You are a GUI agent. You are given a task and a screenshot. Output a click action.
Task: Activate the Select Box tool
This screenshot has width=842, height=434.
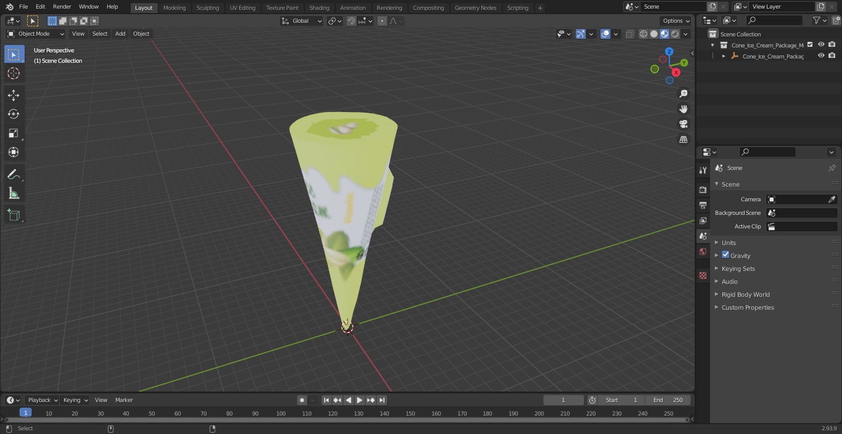(x=14, y=54)
